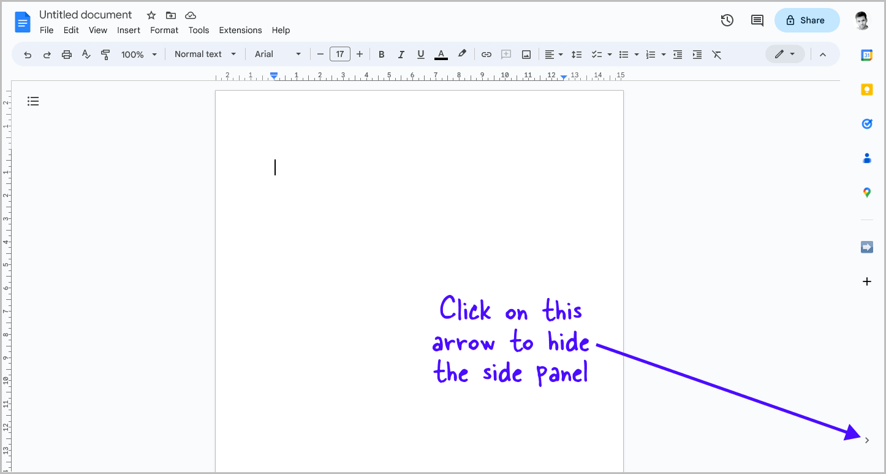Insert an image

coord(526,54)
